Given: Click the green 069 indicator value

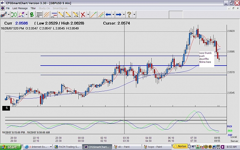Looking at the screenshot, I should pyautogui.click(x=230, y=131).
